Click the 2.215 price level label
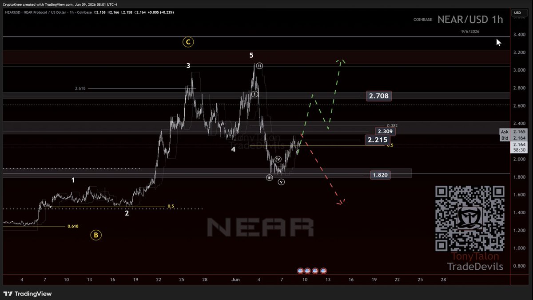 click(378, 140)
